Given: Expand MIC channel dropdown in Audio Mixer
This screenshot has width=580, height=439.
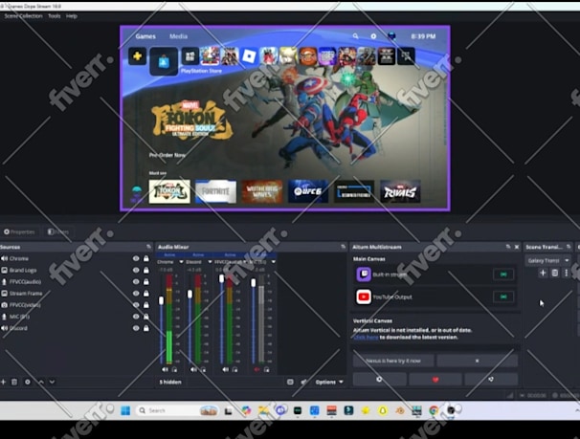Looking at the screenshot, I should click(274, 262).
